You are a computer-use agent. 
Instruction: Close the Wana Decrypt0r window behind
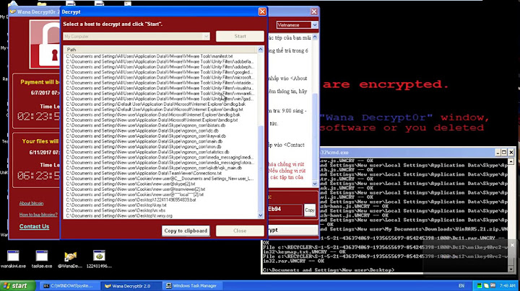(313, 12)
